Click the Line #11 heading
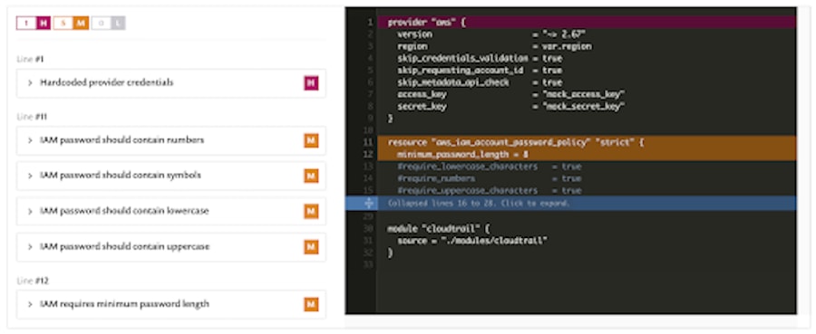The height and width of the screenshot is (334, 816). (32, 117)
